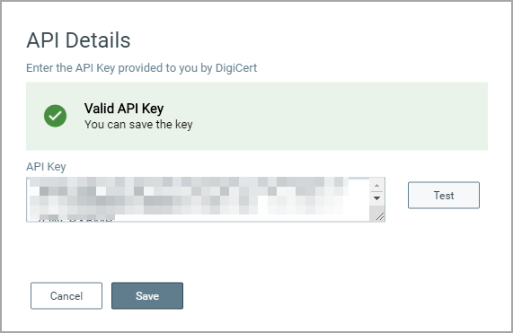The height and width of the screenshot is (333, 513).
Task: Click the API Key field's down scroll arrow
Action: coord(376,198)
